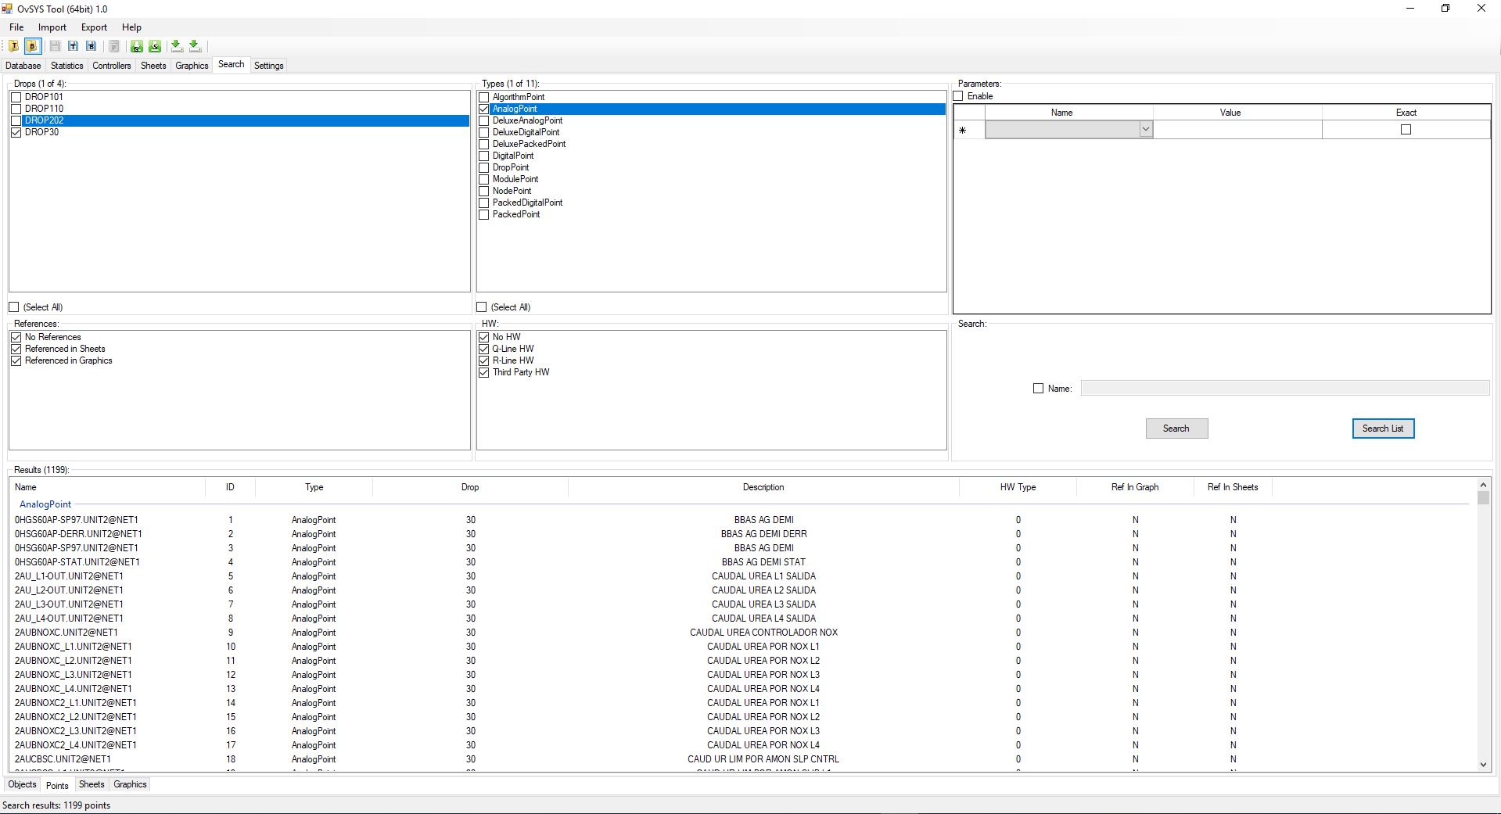Uncheck the No HW checkbox
Image resolution: width=1501 pixels, height=814 pixels.
point(484,337)
